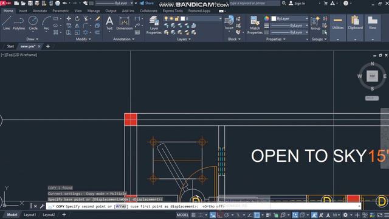The height and width of the screenshot is (219, 389).
Task: Click the Share button
Action: (x=146, y=3)
